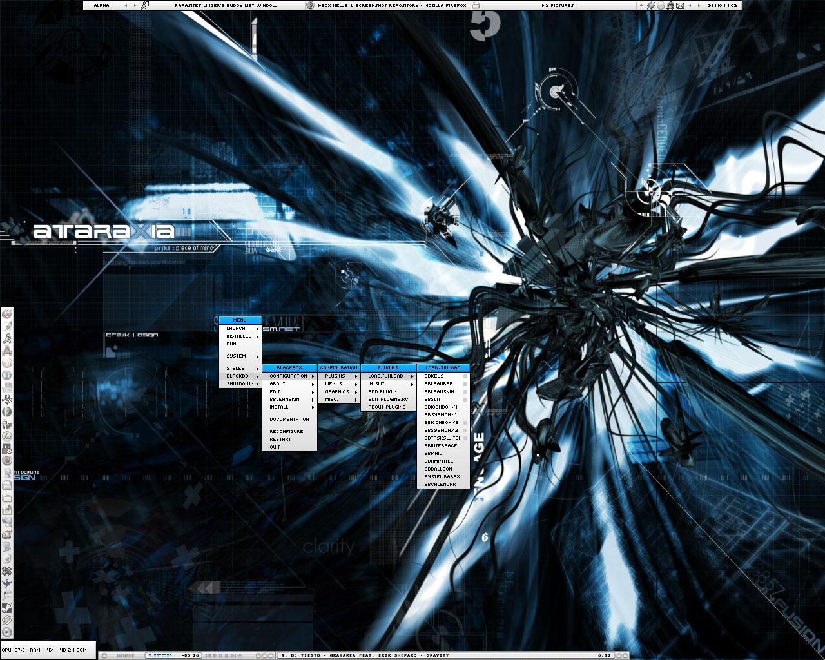The height and width of the screenshot is (660, 825).
Task: Click the round BS icon in the dock
Action: point(6,374)
